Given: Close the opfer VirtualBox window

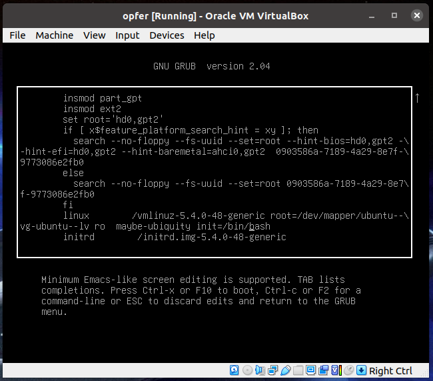Looking at the screenshot, I should click(x=417, y=15).
